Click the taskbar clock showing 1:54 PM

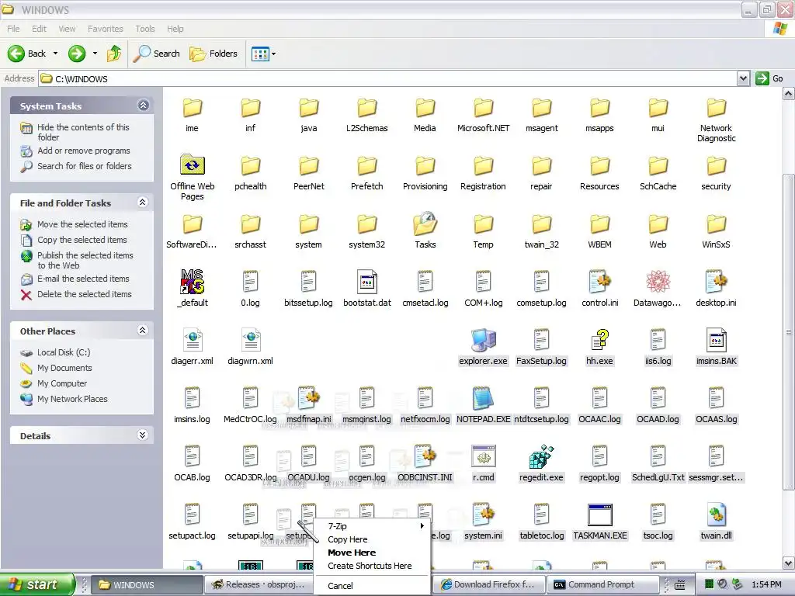pos(766,584)
